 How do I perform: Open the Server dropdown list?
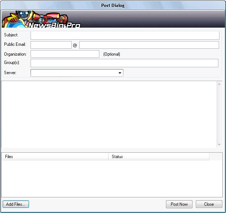click(120, 73)
